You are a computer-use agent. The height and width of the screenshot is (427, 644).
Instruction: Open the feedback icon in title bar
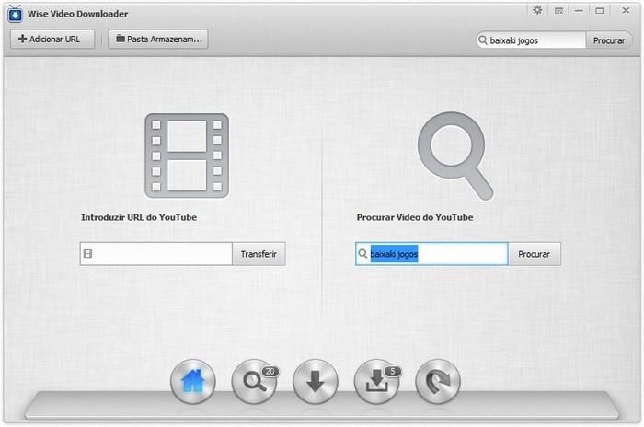click(558, 11)
